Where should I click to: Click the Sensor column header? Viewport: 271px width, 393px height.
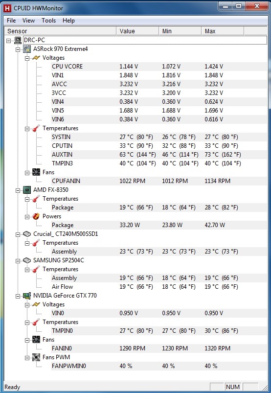click(x=60, y=31)
